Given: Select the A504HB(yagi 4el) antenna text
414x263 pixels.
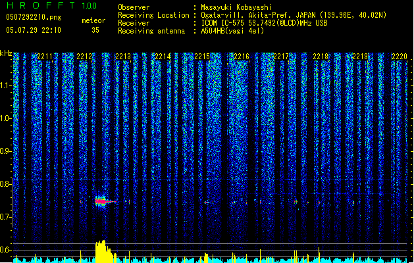Looking at the screenshot, I should 232,31.
